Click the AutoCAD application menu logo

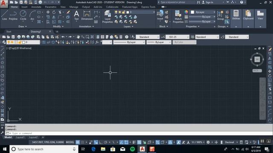click(x=4, y=3)
